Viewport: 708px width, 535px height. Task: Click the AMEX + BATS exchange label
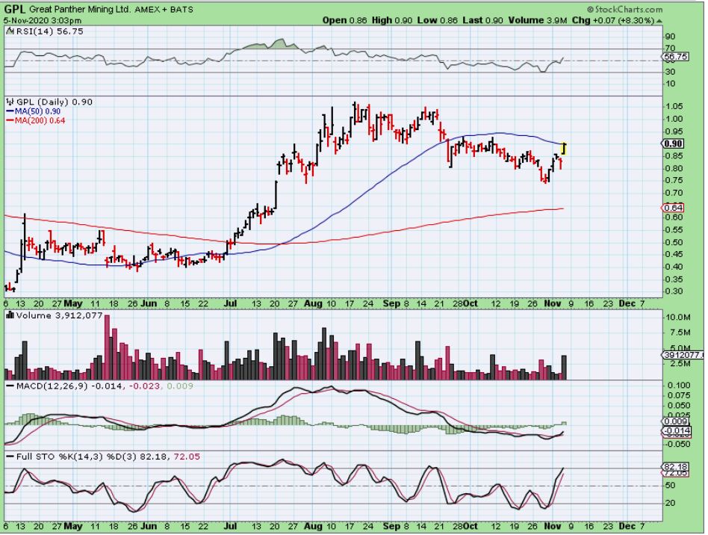point(164,10)
